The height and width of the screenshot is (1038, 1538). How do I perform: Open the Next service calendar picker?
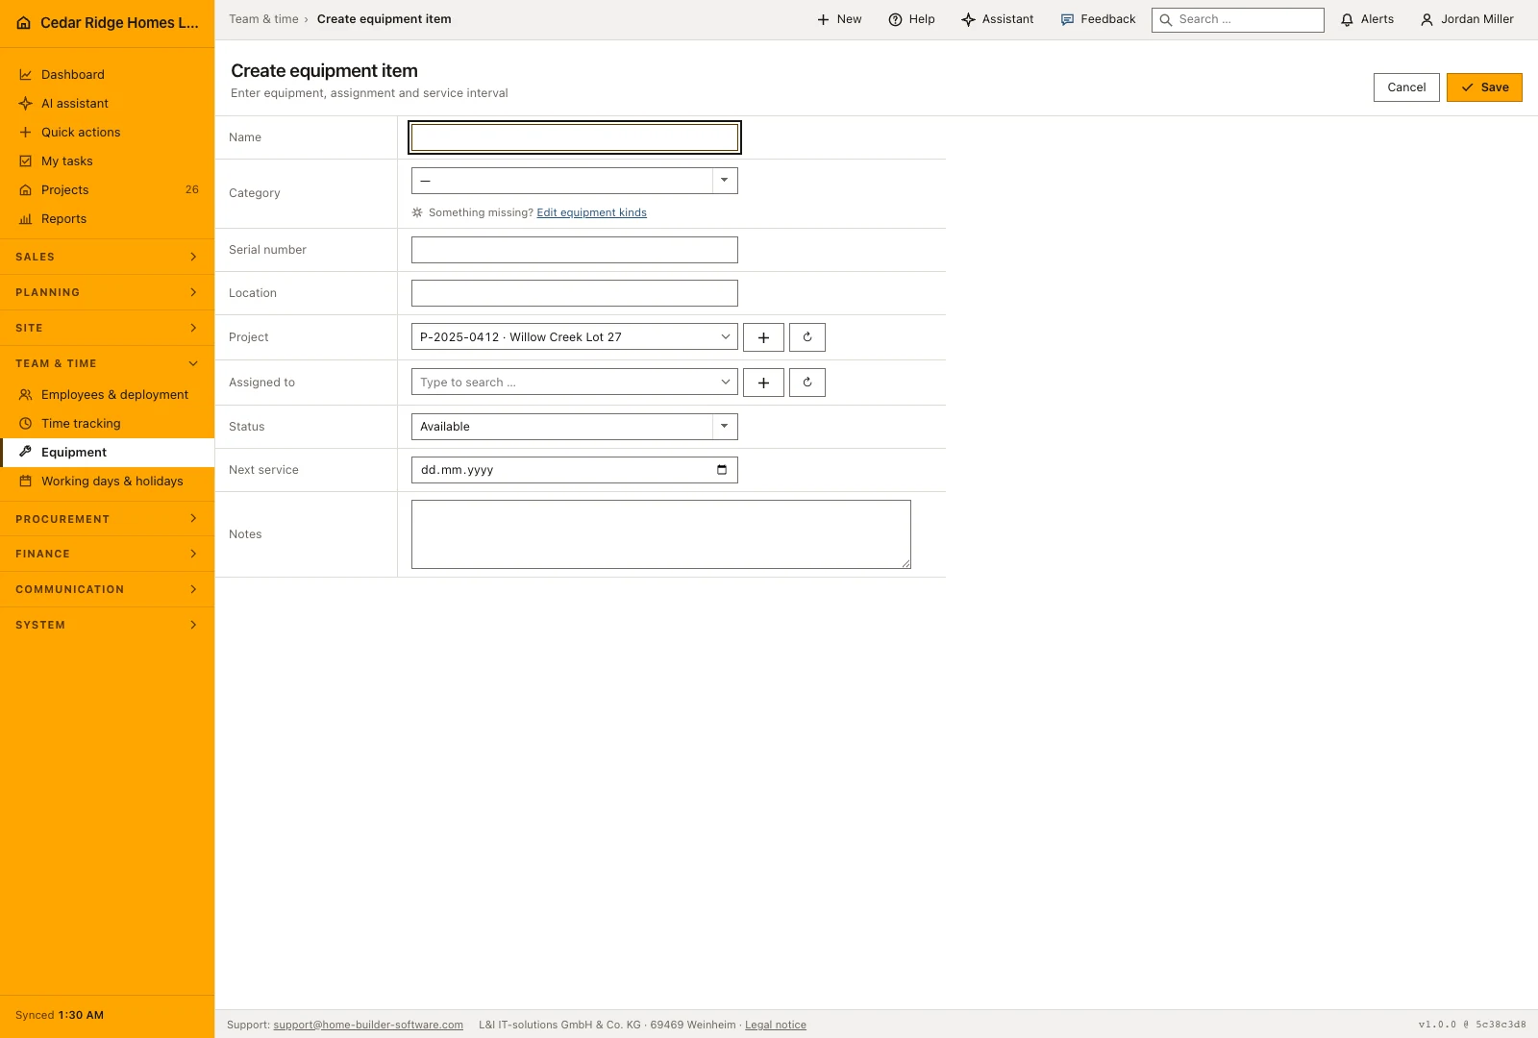click(722, 470)
